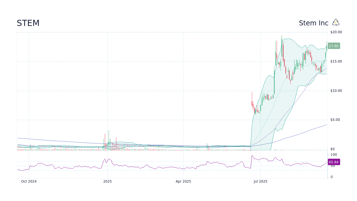This screenshot has width=357, height=201.
Task: Click the purple 65.84 indicator badge
Action: pyautogui.click(x=334, y=162)
